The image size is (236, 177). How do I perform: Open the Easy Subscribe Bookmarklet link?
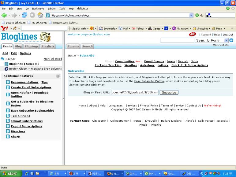[x=32, y=111]
